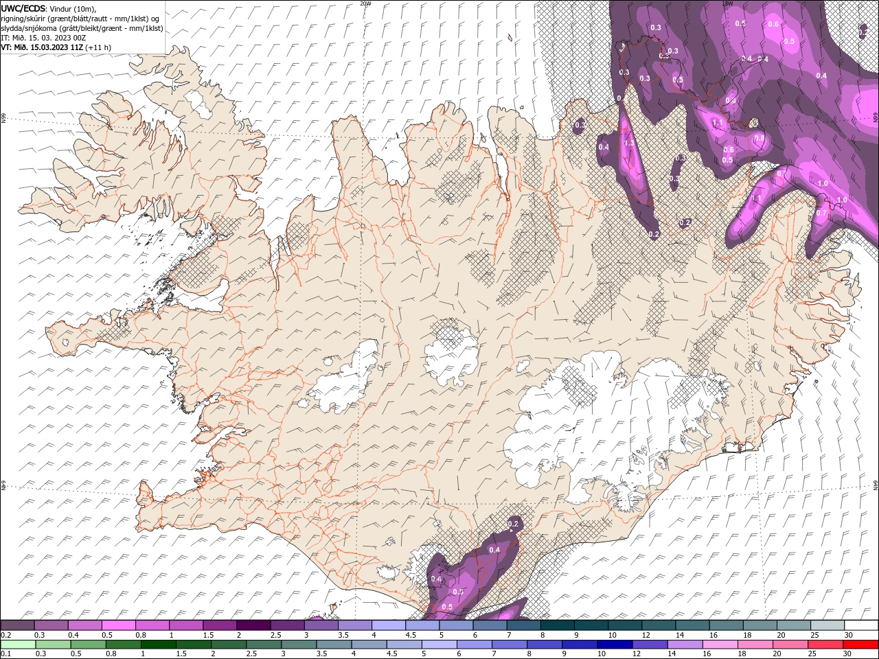This screenshot has height=659, width=879.
Task: Click the 14–16 swatch in upper legend row
Action: click(x=692, y=625)
